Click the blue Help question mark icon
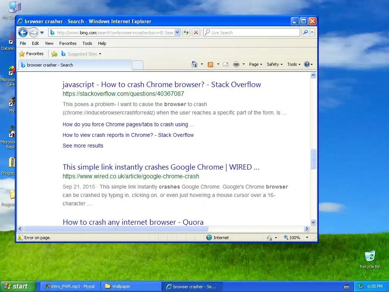389x292 pixels. [307, 64]
